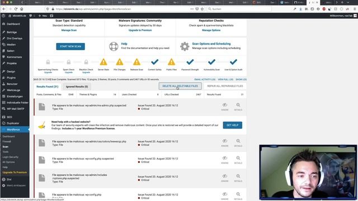Click the Server State warning icon
The height and width of the screenshot is (201, 358).
(x=103, y=62)
